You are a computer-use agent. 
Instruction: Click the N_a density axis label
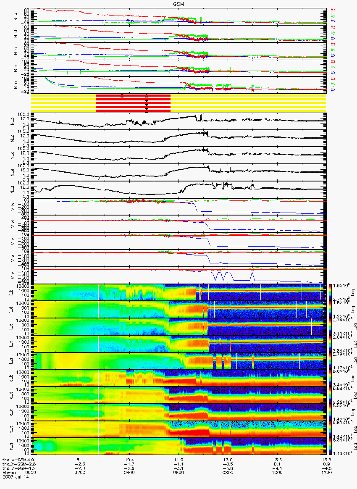click(x=13, y=189)
